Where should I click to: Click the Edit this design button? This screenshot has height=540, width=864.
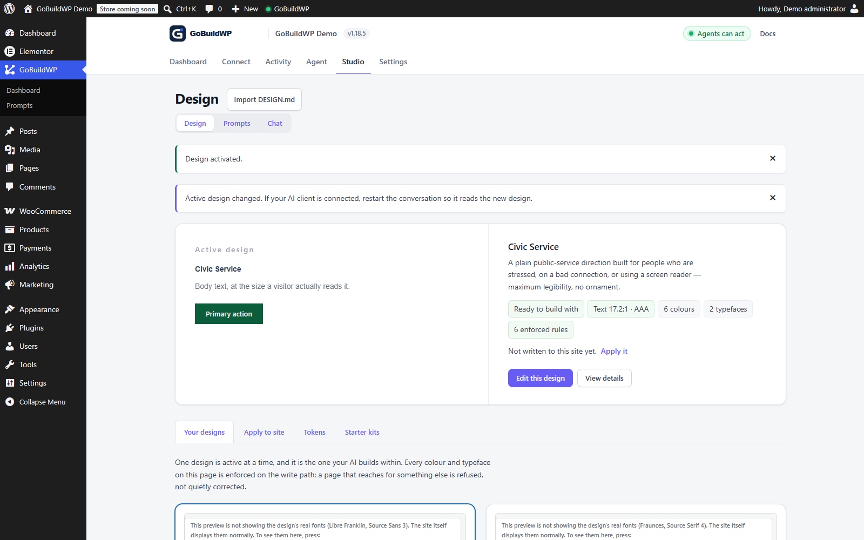pos(541,378)
